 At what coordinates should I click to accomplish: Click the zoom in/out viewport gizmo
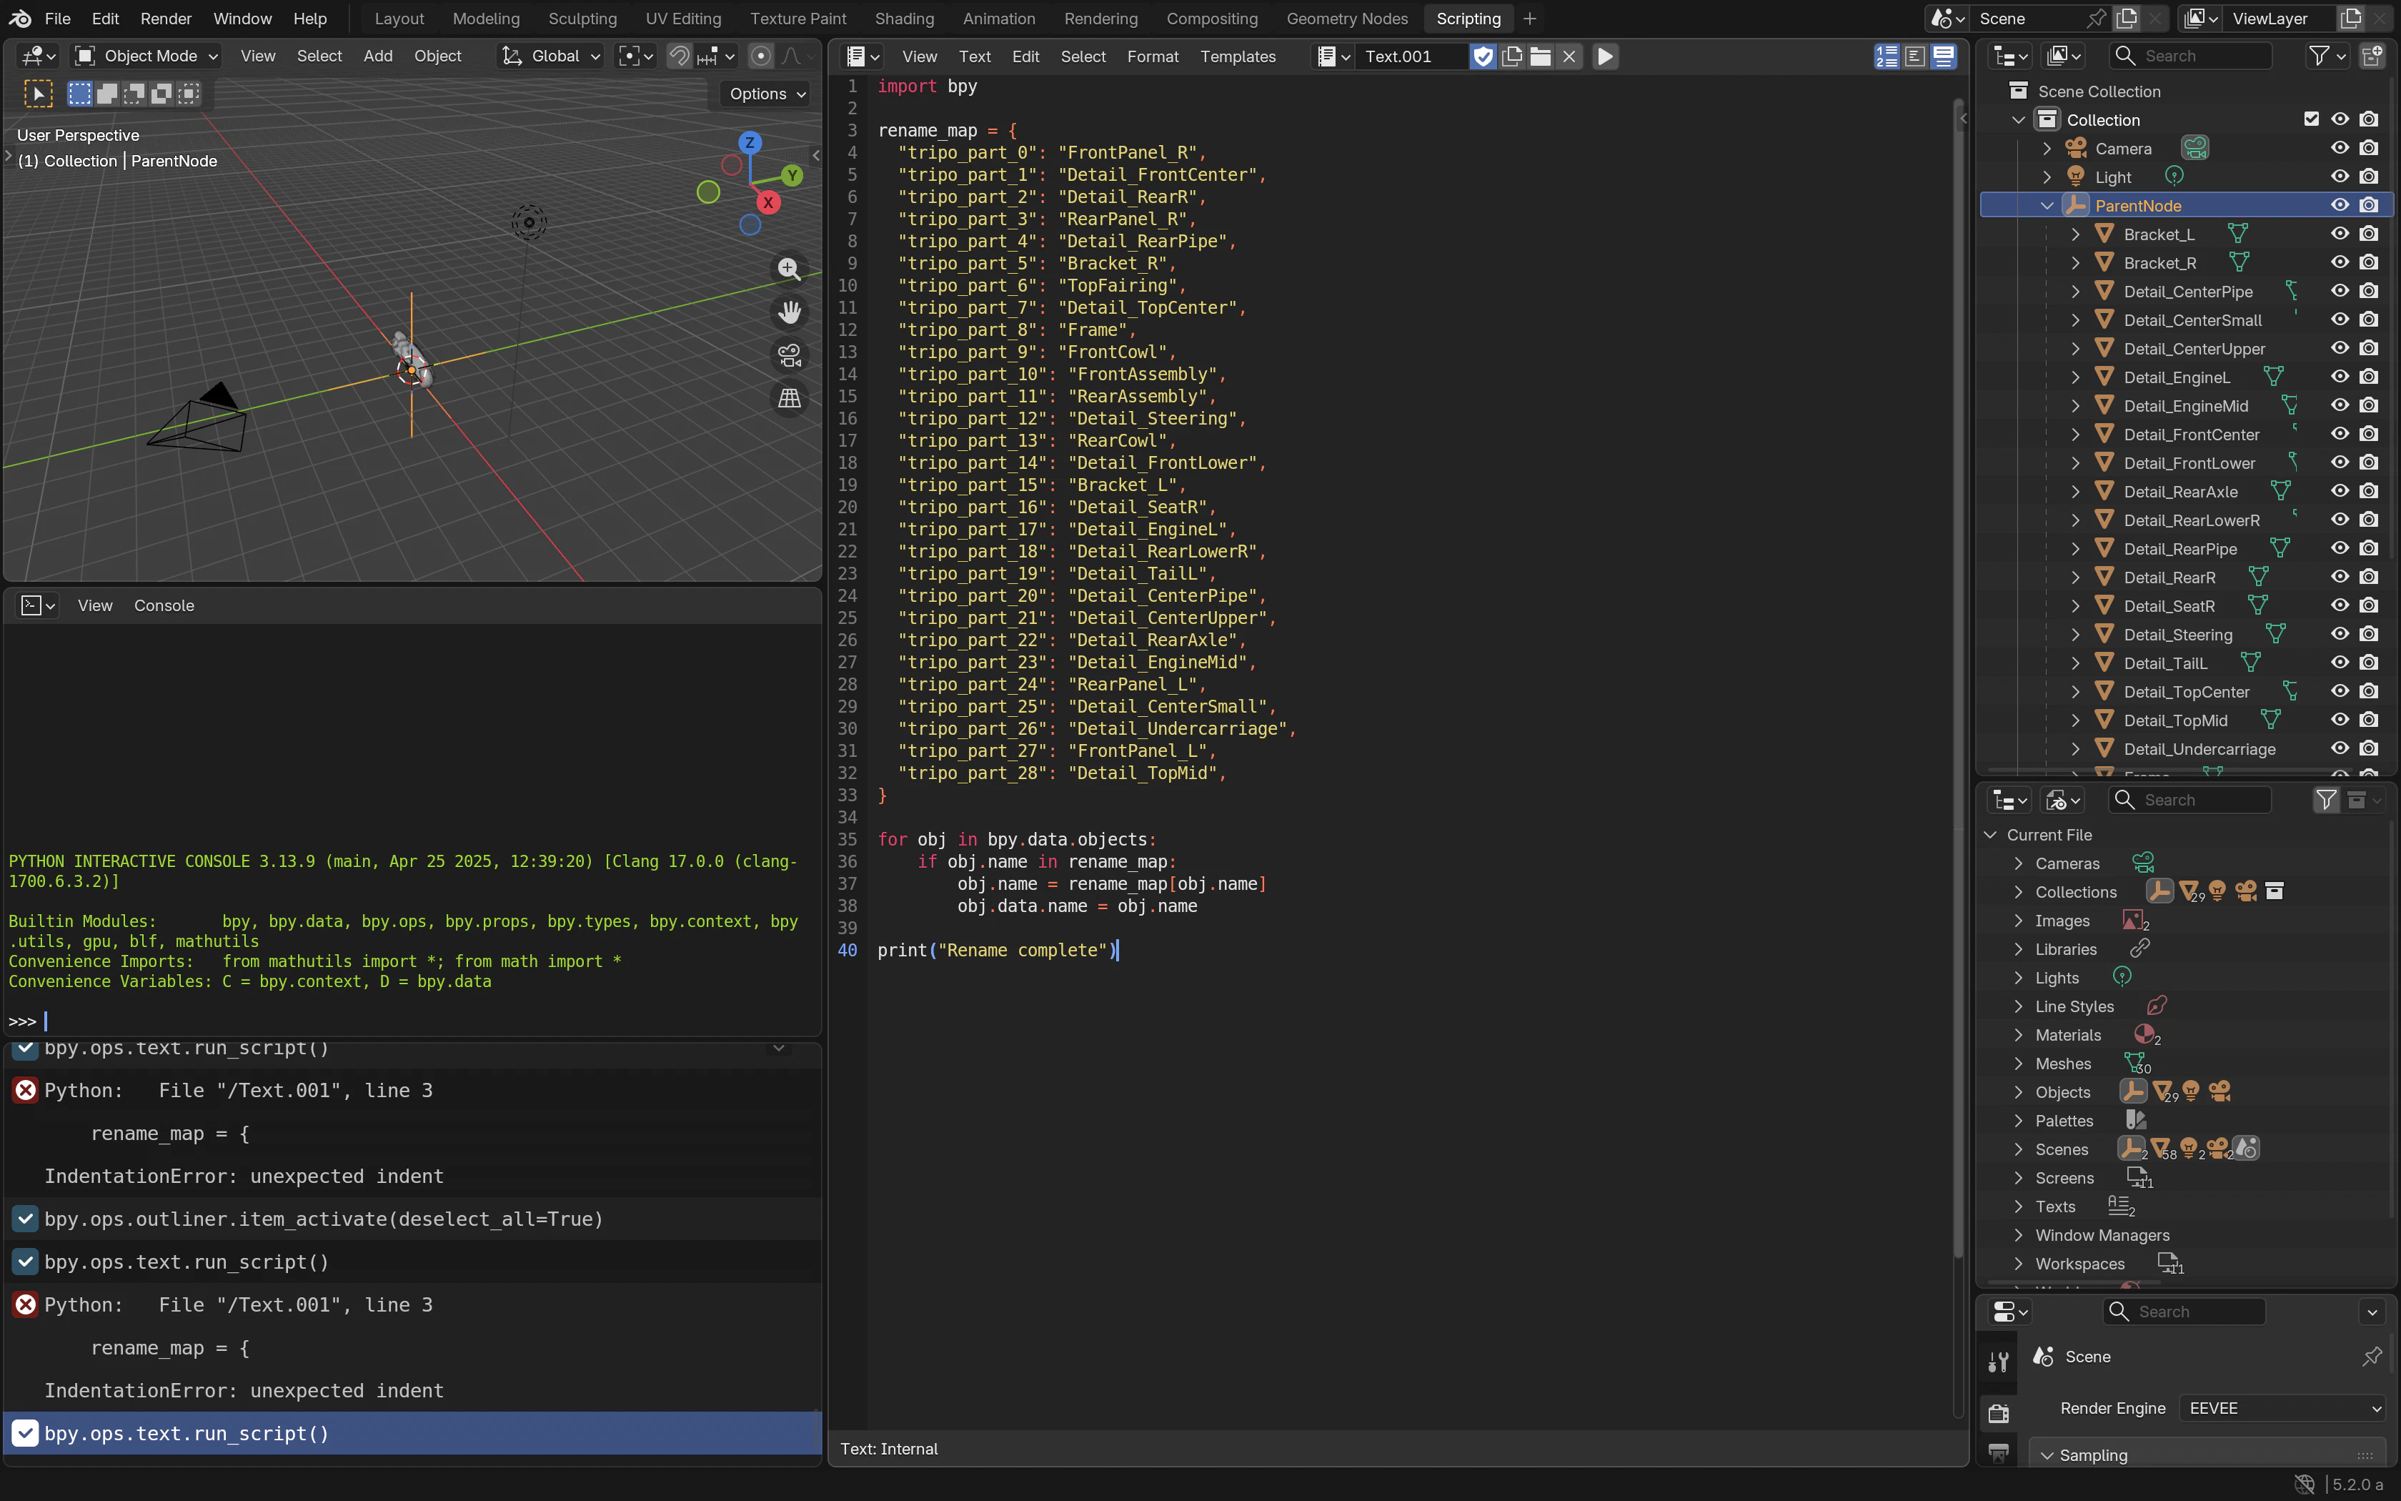coord(789,269)
